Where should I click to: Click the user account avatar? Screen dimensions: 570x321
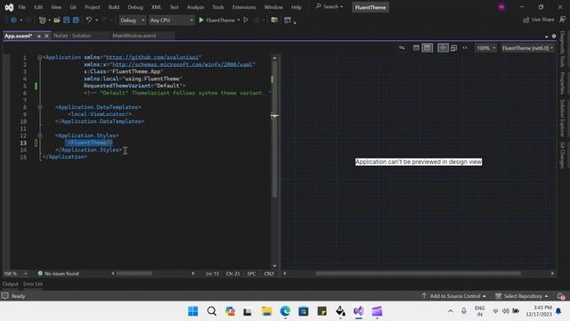[501, 7]
